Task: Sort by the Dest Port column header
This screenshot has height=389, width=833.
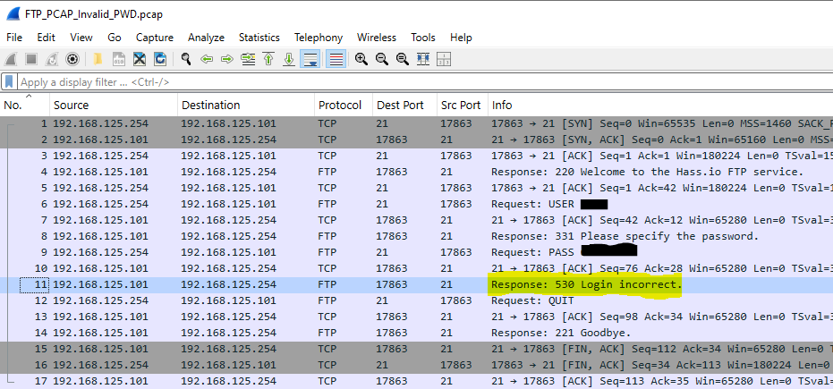Action: pyautogui.click(x=404, y=106)
